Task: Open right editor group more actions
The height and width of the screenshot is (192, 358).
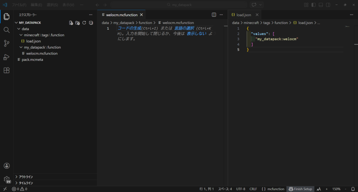Action: pos(352,15)
